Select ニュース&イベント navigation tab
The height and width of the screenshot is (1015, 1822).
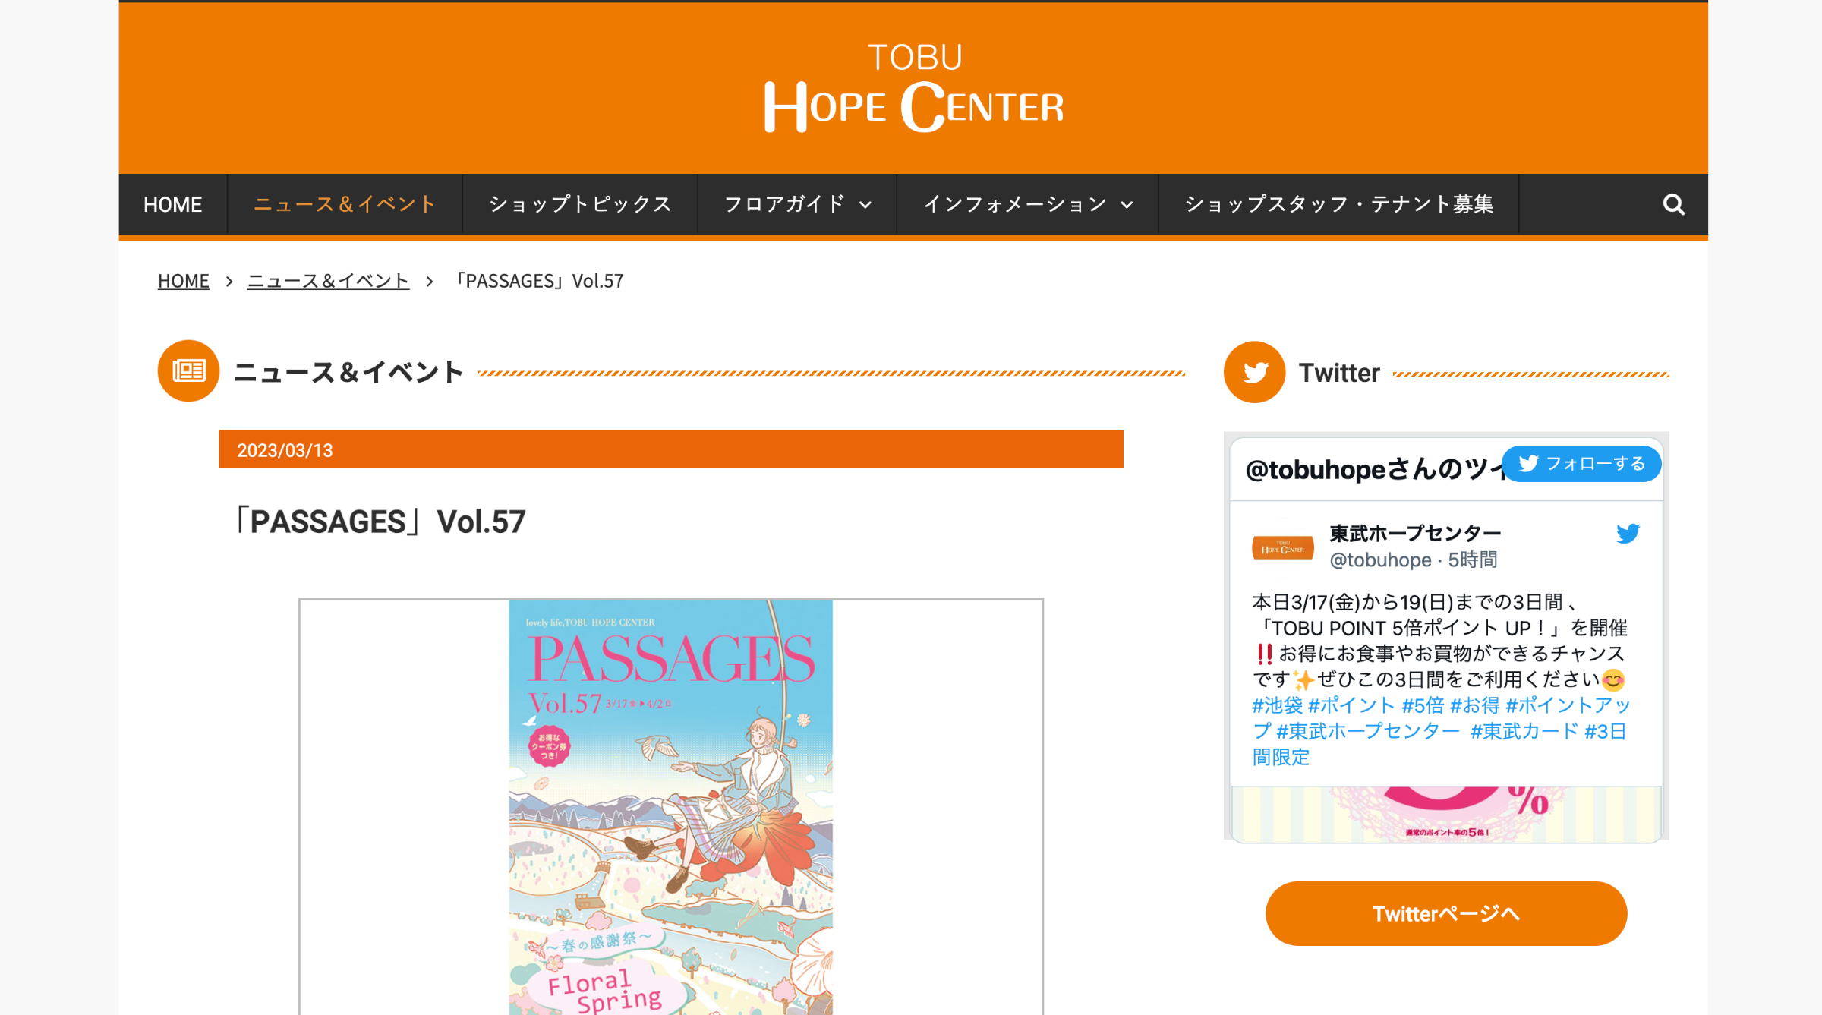pyautogui.click(x=345, y=204)
